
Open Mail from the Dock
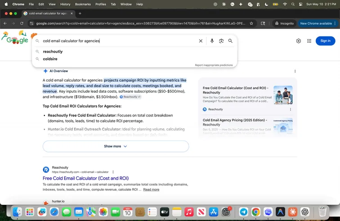79,212
